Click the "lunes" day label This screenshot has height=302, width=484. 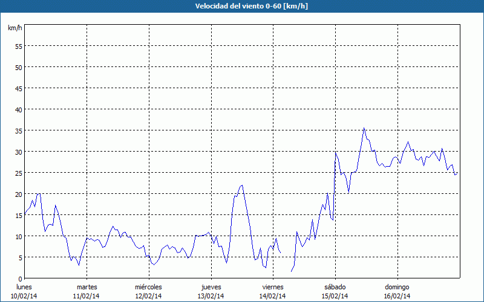24,287
